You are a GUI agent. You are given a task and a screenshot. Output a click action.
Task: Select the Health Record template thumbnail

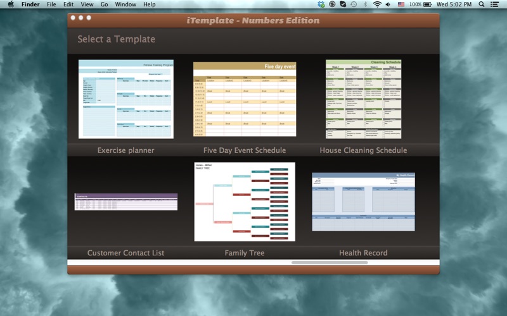(x=363, y=202)
